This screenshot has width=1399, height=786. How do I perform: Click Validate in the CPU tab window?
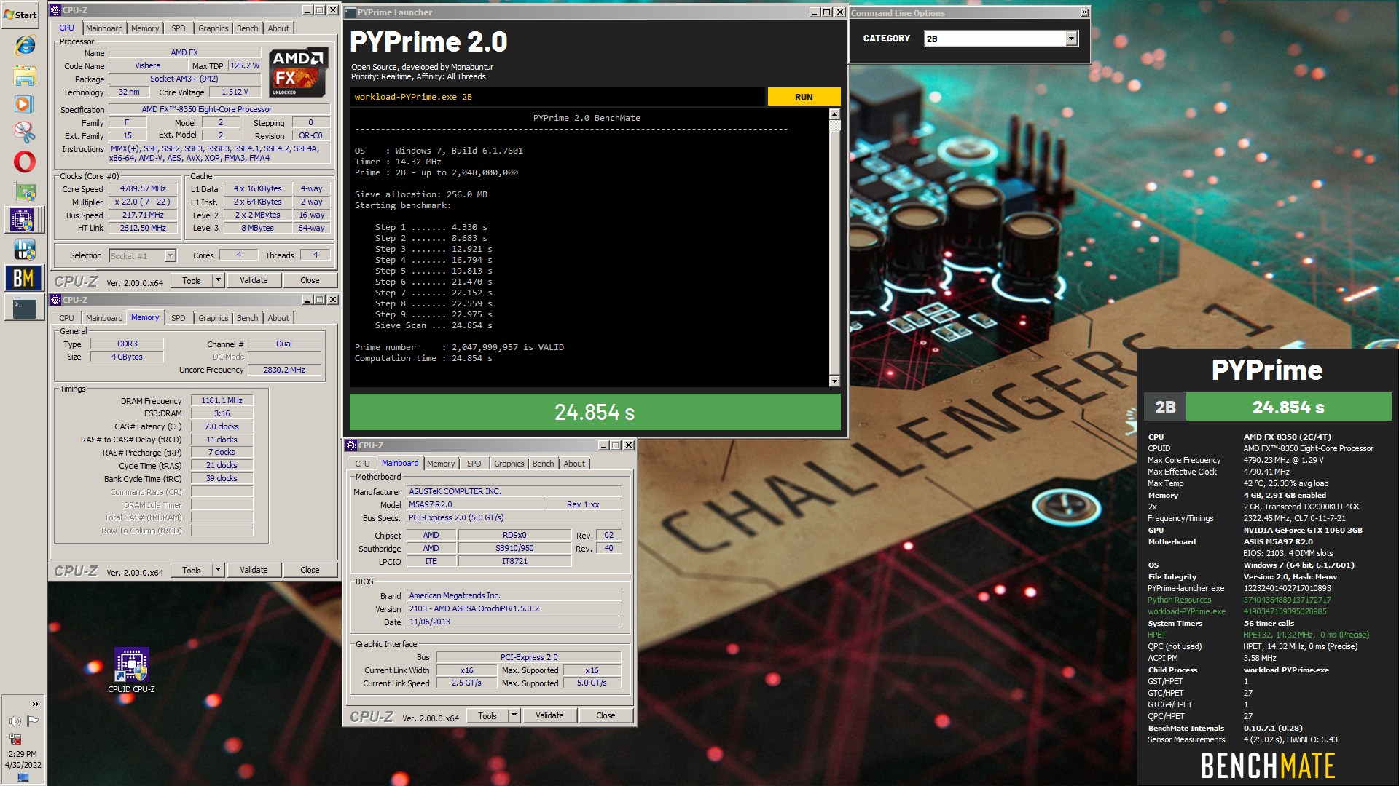point(254,280)
